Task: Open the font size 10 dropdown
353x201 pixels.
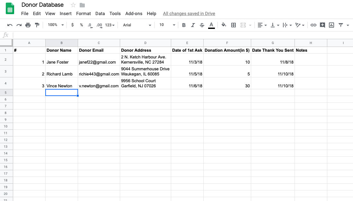Action: tap(167, 25)
